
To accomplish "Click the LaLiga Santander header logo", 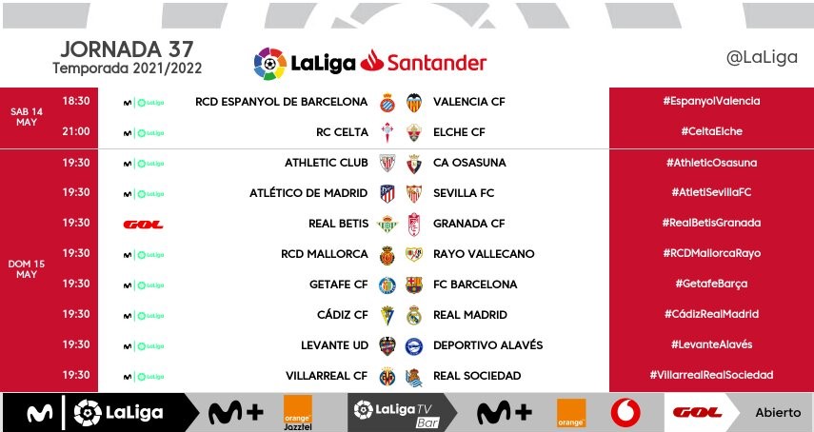I will pos(370,63).
